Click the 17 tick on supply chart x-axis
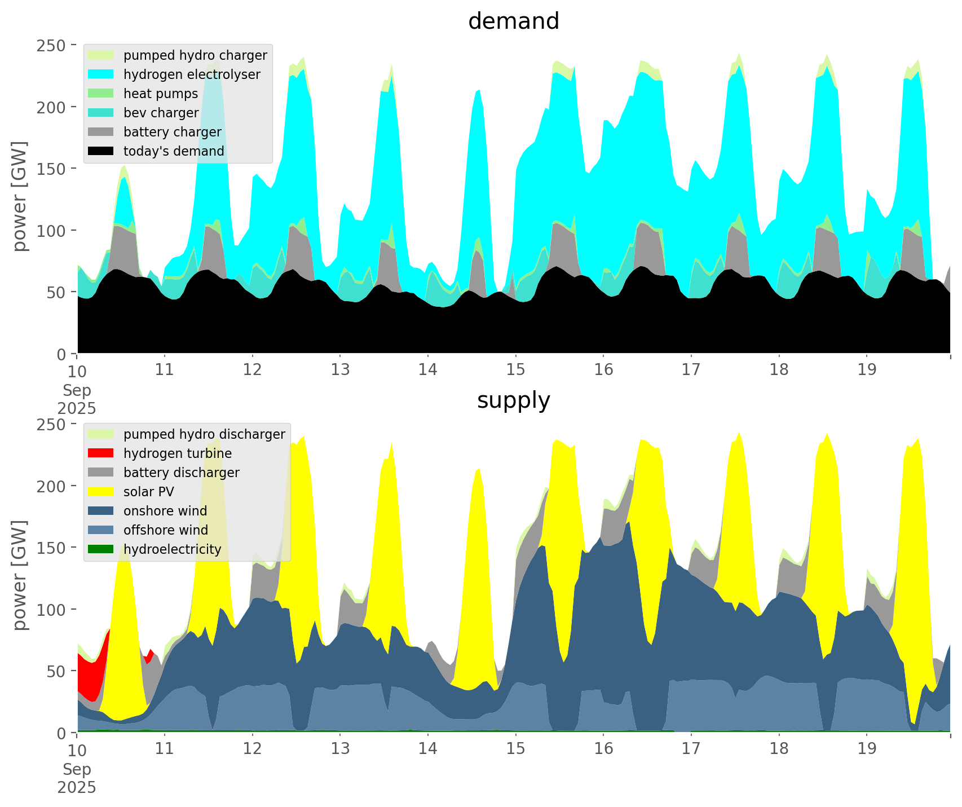The width and height of the screenshot is (962, 807). (x=691, y=749)
